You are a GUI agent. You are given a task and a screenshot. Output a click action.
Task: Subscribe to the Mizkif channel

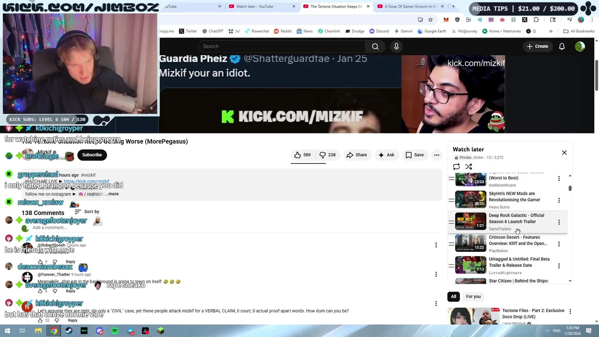click(x=92, y=155)
